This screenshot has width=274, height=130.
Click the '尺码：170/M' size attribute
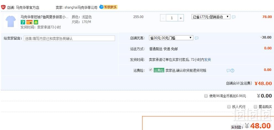82,22
